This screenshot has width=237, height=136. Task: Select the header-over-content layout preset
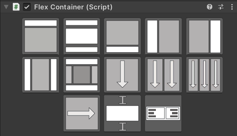(x=41, y=36)
